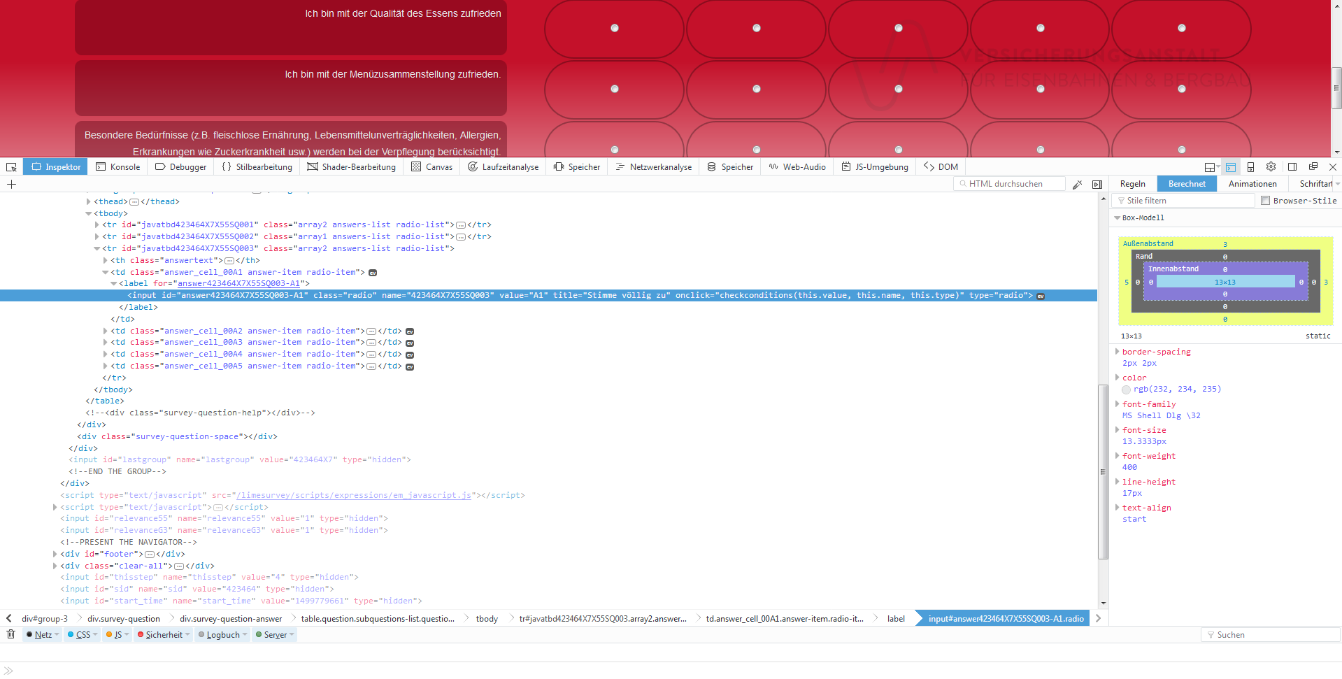Expand the thead element node
1342x679 pixels.
coord(89,201)
